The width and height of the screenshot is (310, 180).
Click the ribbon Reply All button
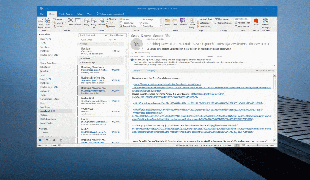94,23
